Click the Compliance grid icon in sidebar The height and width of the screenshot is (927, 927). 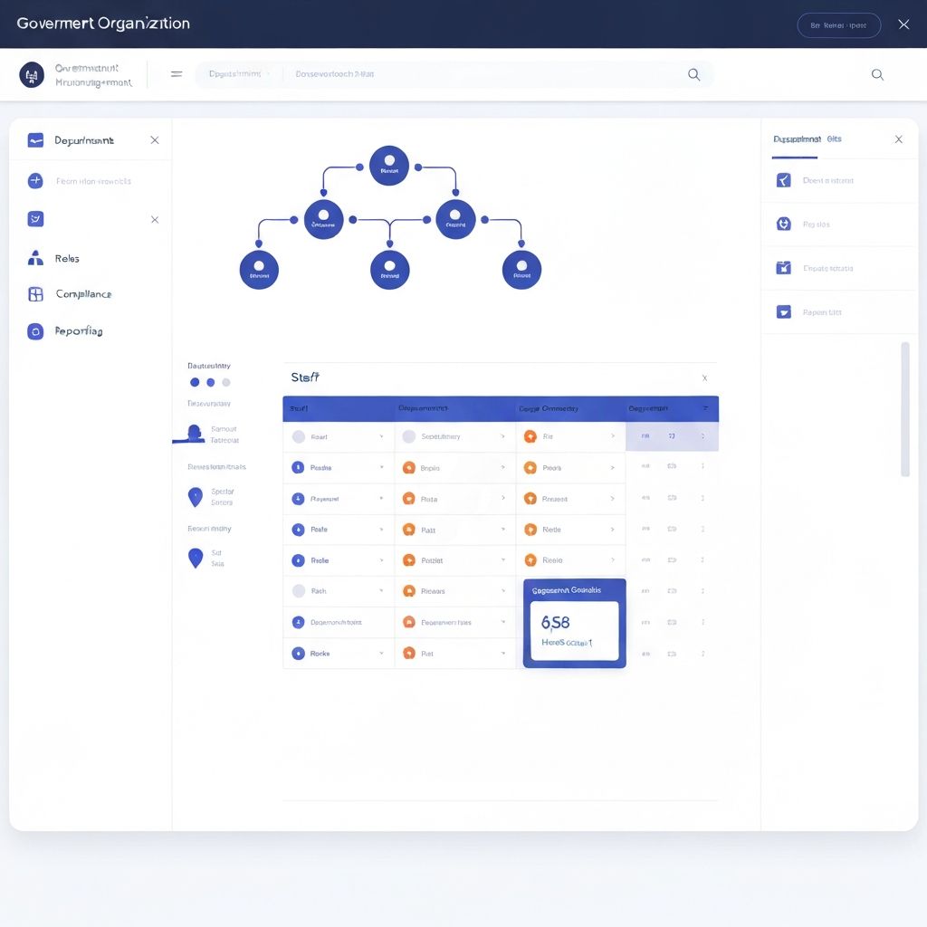pos(35,294)
